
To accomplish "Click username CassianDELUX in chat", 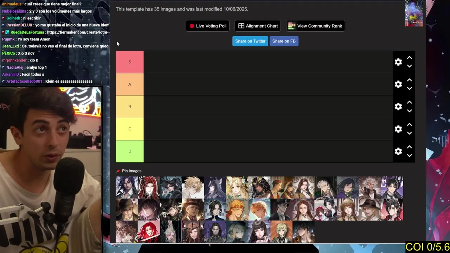I will [19, 25].
